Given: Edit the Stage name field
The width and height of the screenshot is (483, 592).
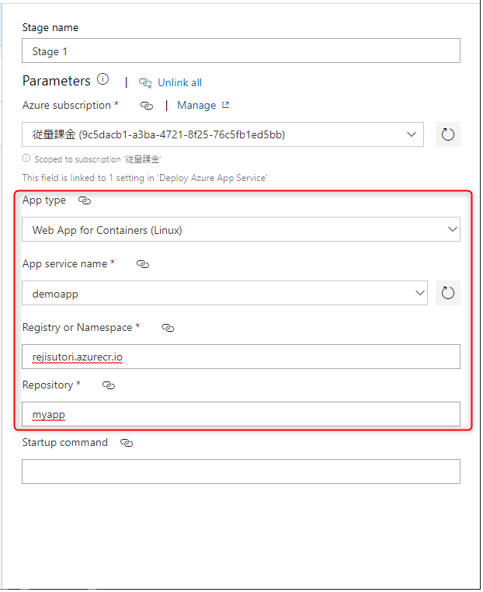Looking at the screenshot, I should [241, 50].
